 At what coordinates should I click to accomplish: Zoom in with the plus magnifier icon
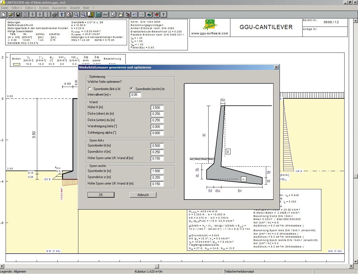[x=84, y=15]
